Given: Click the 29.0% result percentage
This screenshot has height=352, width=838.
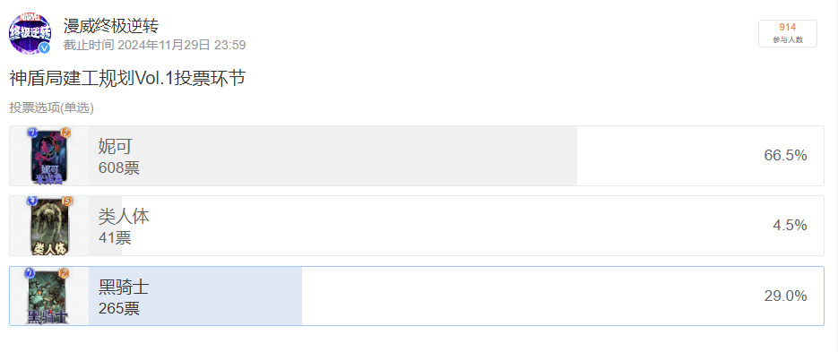Looking at the screenshot, I should (785, 296).
